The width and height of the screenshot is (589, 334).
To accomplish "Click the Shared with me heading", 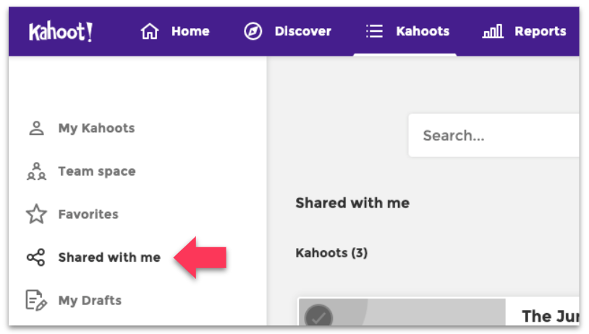I will click(352, 202).
